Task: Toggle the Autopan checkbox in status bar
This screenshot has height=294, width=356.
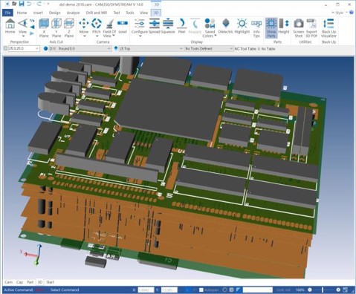Action: point(201,290)
